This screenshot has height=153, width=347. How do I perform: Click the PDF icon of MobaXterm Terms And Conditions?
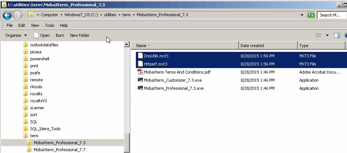tap(140, 72)
